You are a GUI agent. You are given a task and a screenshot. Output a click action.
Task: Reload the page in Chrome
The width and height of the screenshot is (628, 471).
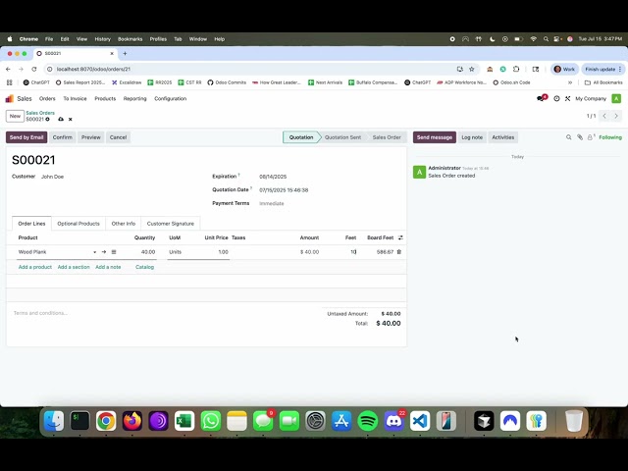click(x=34, y=70)
